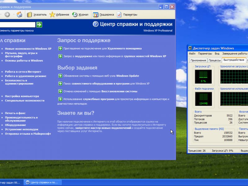Click the Потоков value 356
The height and width of the screenshot is (186, 248).
point(230,119)
